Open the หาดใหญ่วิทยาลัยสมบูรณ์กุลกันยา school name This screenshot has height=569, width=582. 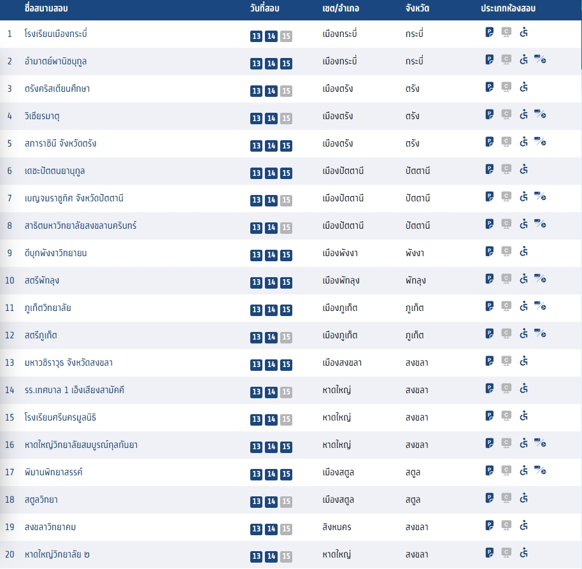pos(81,444)
